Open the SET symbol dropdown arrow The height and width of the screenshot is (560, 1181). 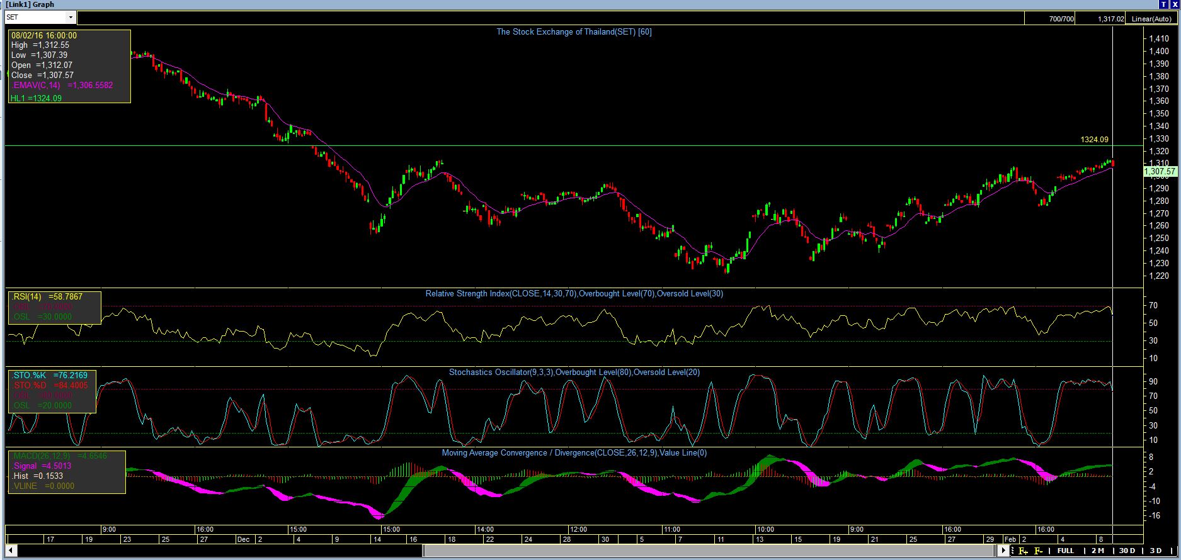click(x=70, y=18)
